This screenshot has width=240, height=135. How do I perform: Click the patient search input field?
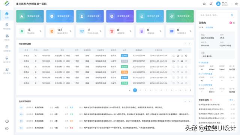[216, 15]
